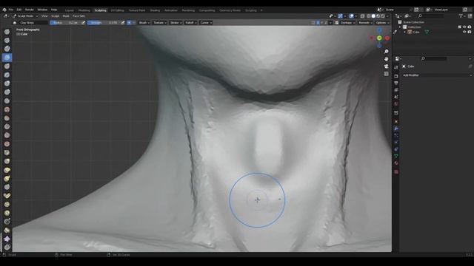Adjust the brush Radius slider
Screen dimensions: 474x266
point(65,23)
